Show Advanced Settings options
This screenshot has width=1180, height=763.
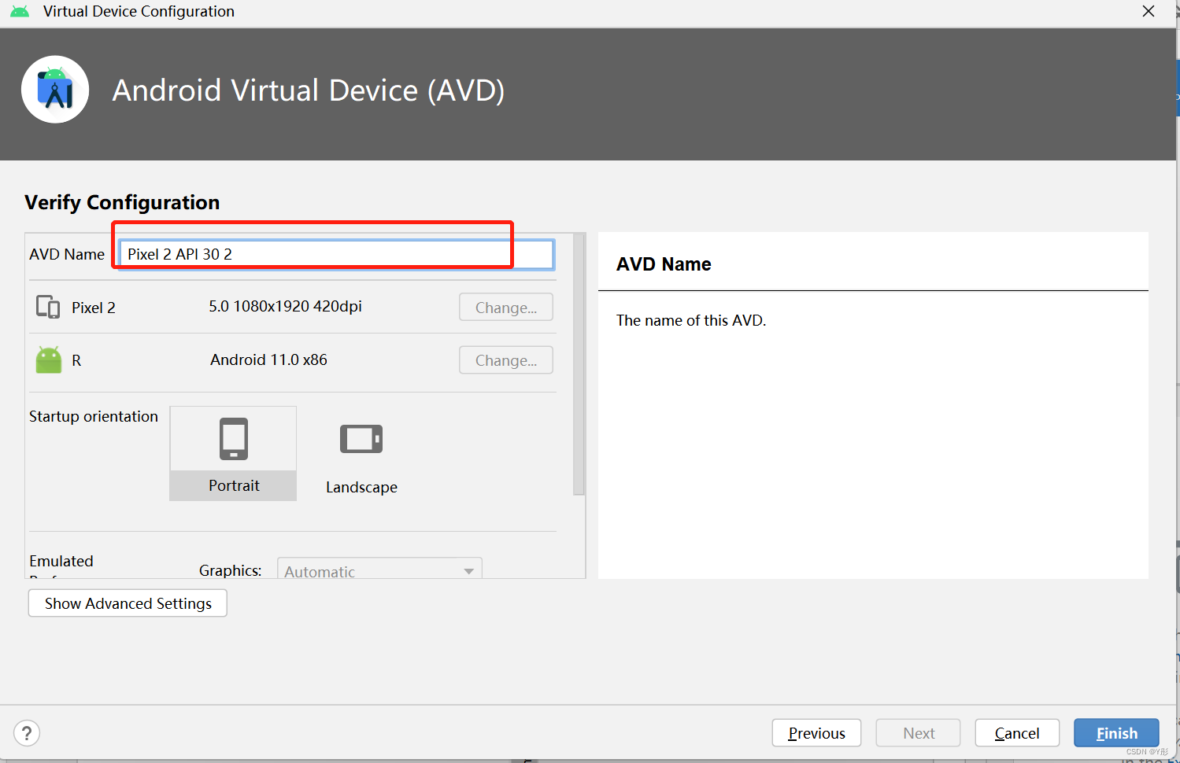pyautogui.click(x=127, y=603)
